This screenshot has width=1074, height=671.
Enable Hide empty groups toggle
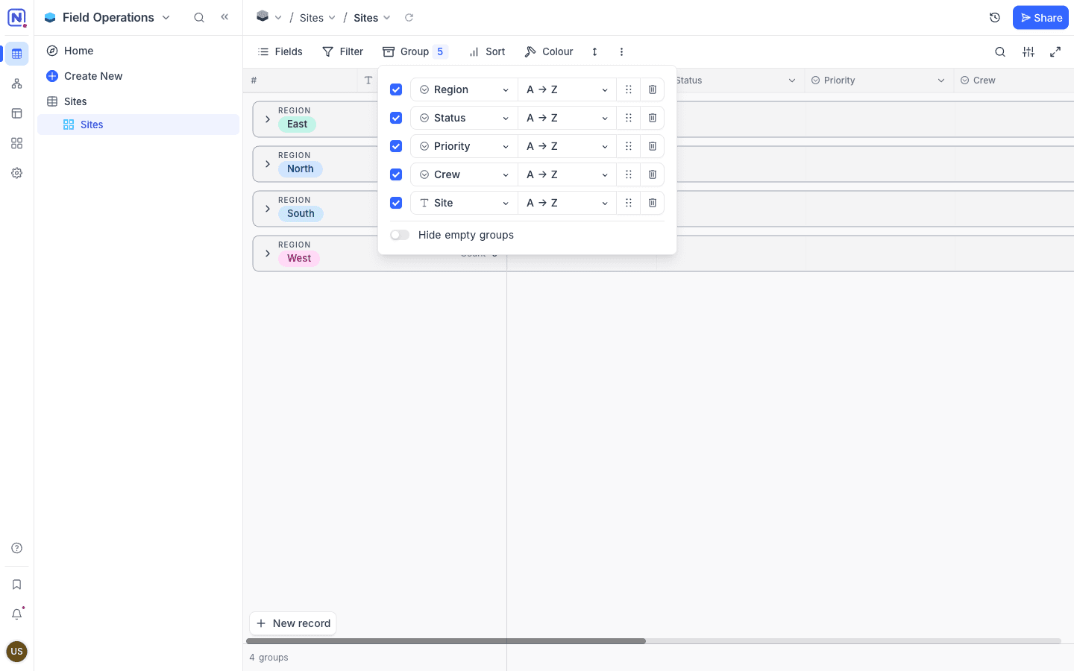[x=400, y=235]
